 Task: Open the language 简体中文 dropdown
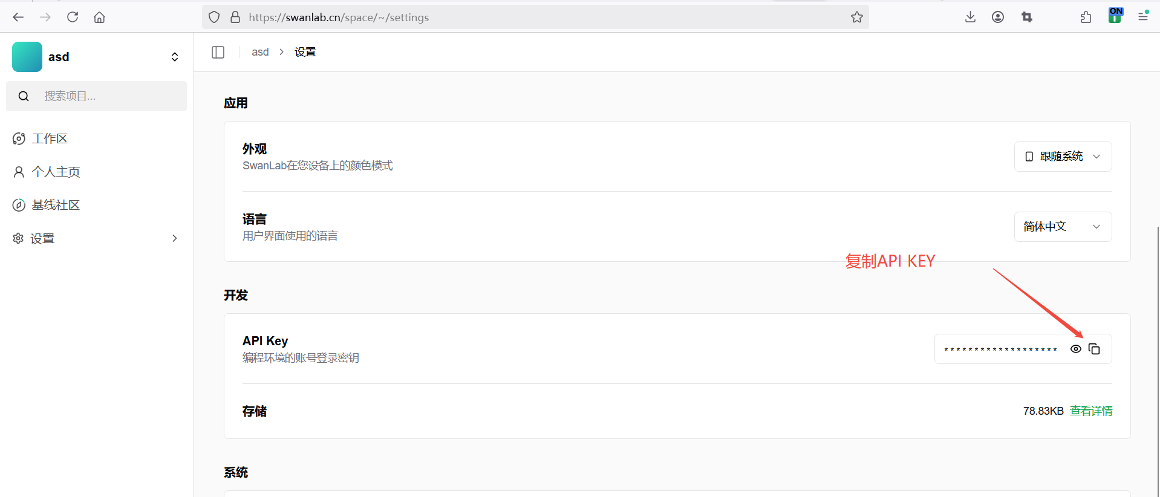1062,227
